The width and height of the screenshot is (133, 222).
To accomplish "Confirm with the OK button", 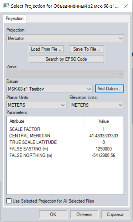I will point(53,214).
